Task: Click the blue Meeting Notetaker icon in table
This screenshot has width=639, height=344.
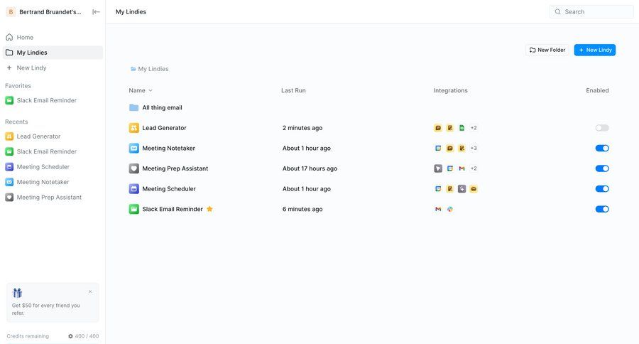Action: click(x=133, y=148)
